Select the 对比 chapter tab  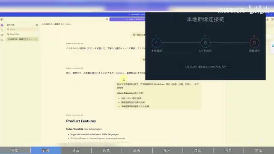(x=198, y=150)
